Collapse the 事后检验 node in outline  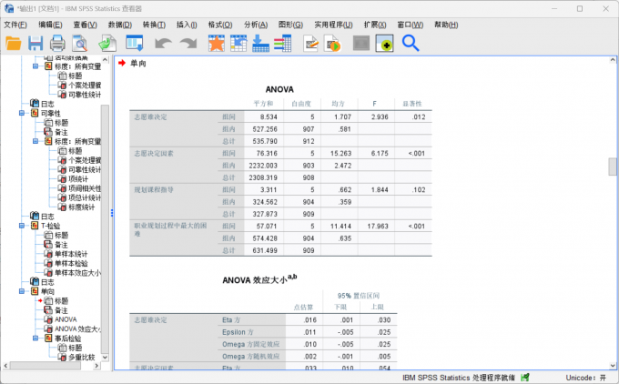(x=36, y=339)
